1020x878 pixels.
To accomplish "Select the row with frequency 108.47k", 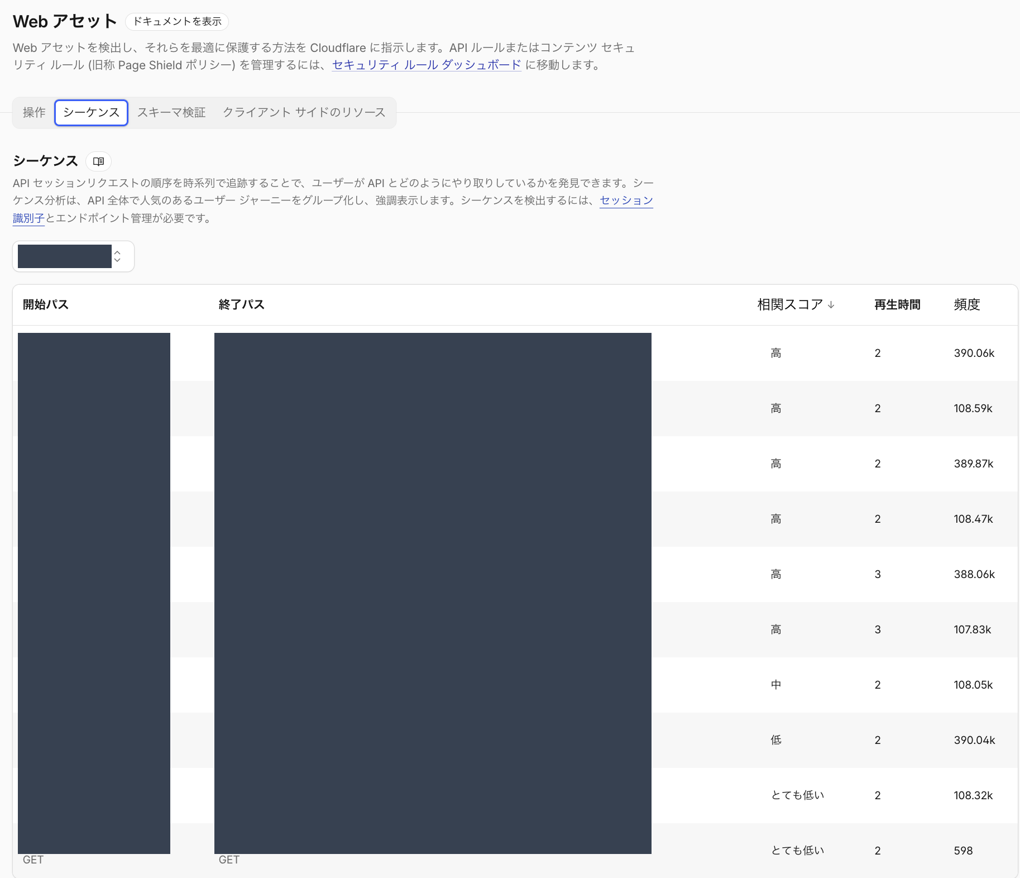I will (x=515, y=519).
